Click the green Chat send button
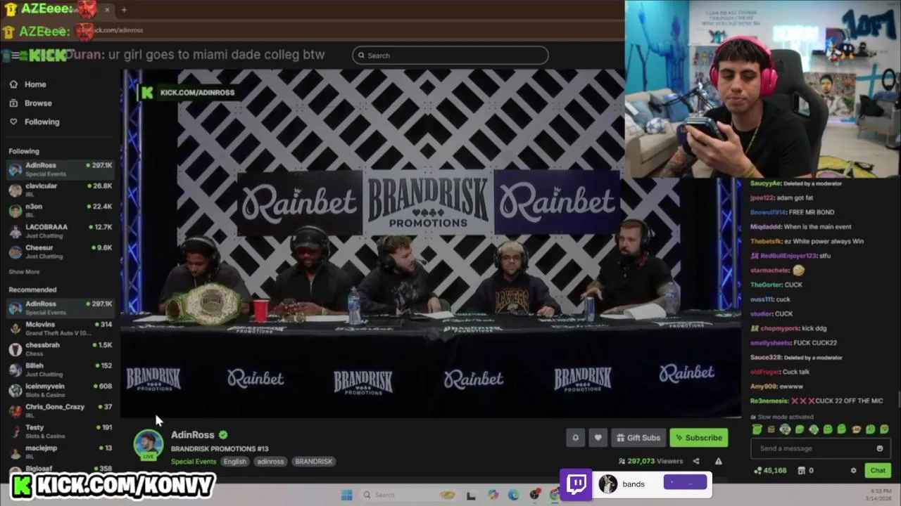901x506 pixels. [x=878, y=471]
